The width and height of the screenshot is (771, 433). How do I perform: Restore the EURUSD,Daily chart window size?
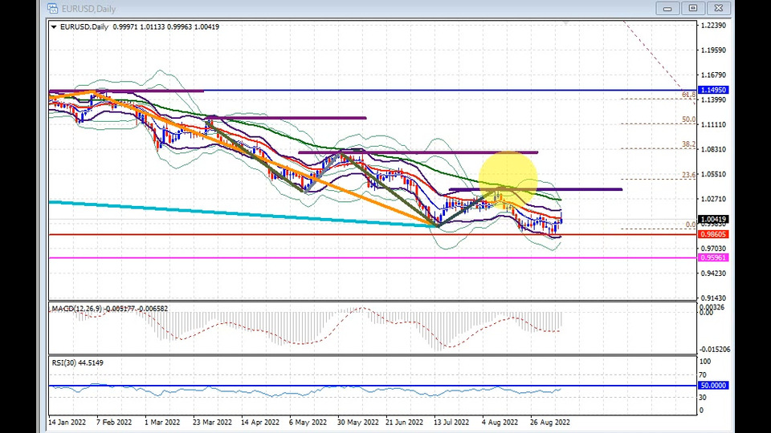tap(693, 8)
